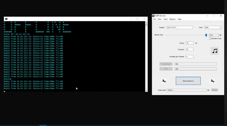
Task: Enable the Random Size checkbox
Action: (210, 38)
